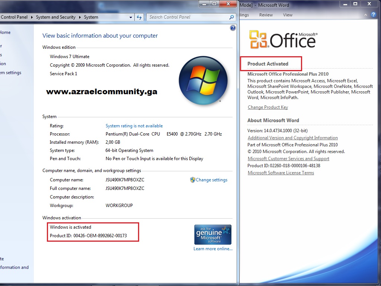Screen dimensions: 381x286
Task: Click the 2,00 GB memory value
Action: 113,142
